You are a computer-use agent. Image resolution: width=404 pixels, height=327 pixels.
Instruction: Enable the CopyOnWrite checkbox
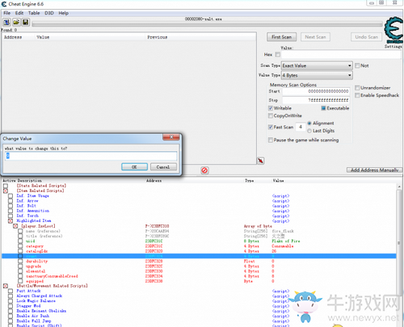(271, 115)
